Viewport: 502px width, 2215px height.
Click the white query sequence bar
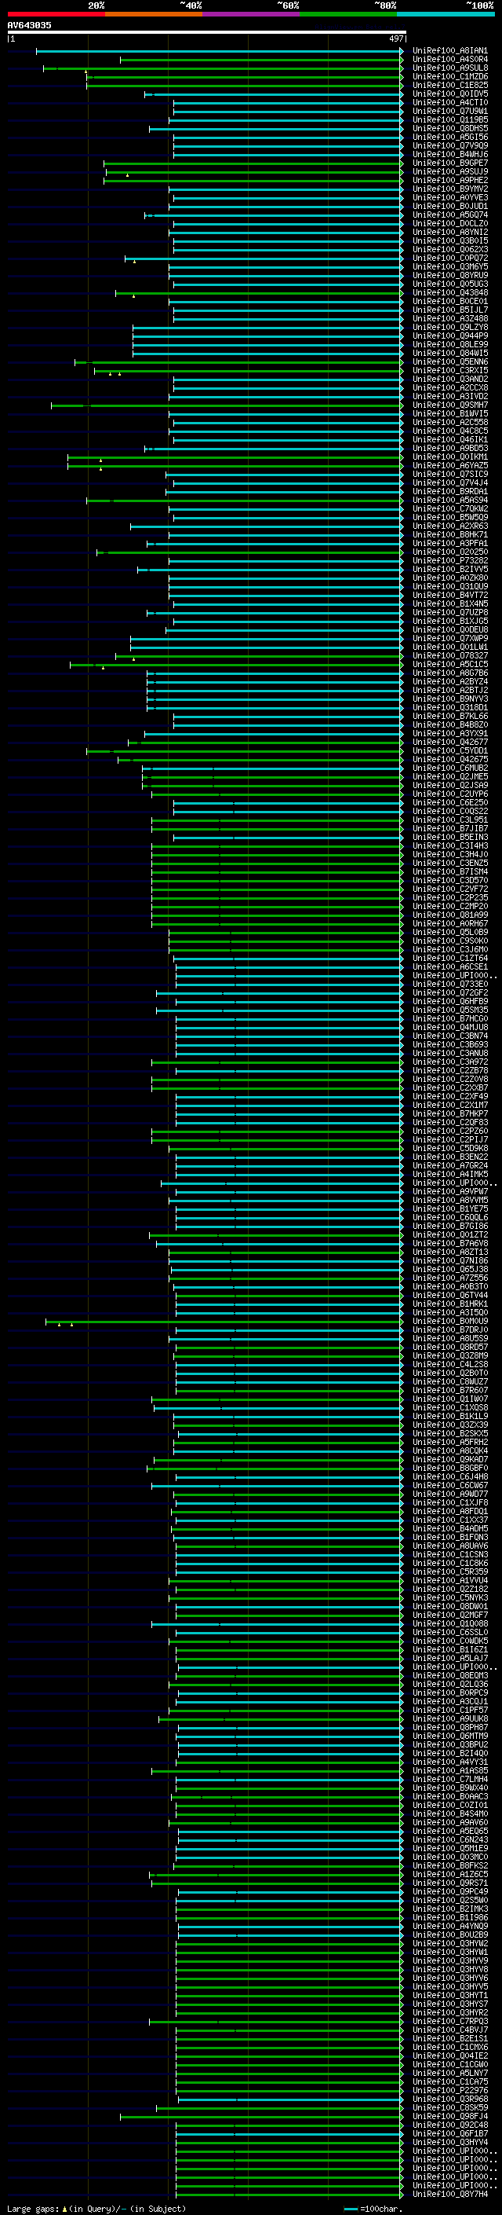[206, 31]
